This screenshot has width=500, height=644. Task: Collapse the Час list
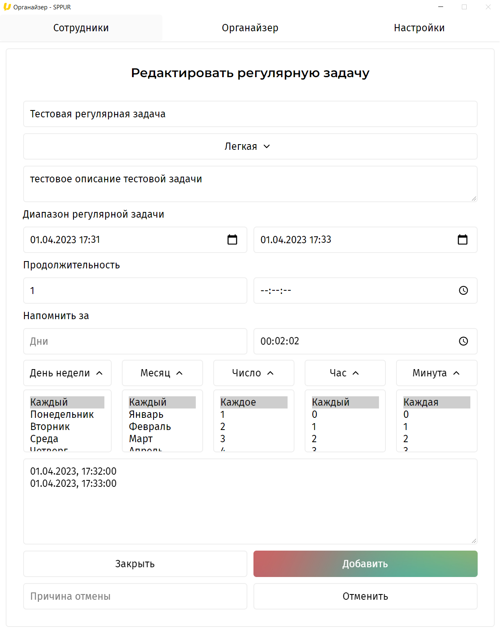coord(345,373)
